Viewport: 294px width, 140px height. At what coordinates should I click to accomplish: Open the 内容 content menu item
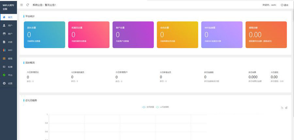tap(8, 42)
